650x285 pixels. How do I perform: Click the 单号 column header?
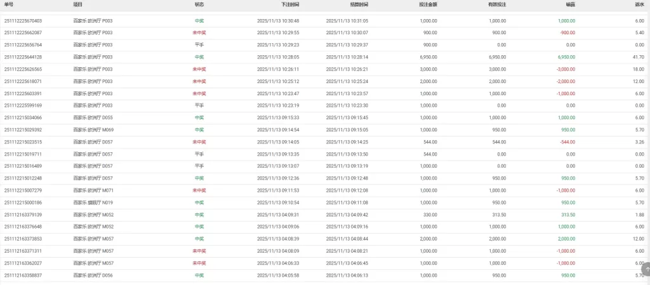(8, 4)
